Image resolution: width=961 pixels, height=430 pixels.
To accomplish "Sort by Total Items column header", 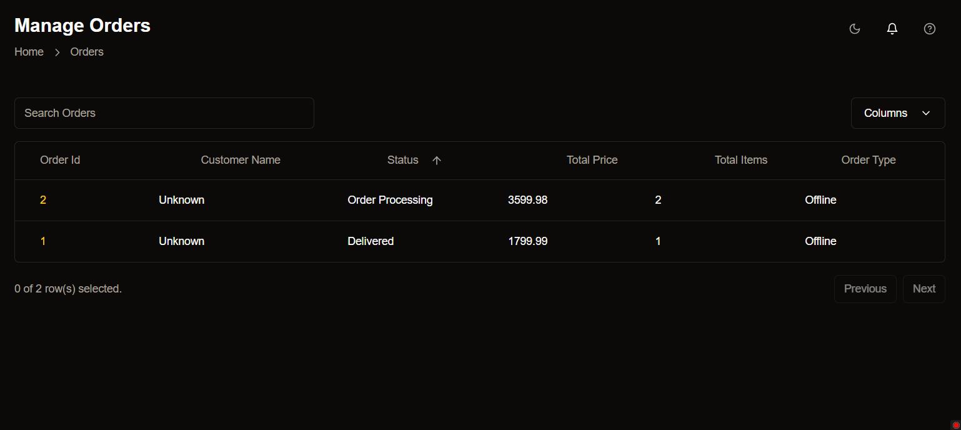I will point(741,160).
